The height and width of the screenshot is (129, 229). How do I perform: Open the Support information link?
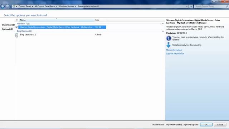pyautogui.click(x=175, y=53)
